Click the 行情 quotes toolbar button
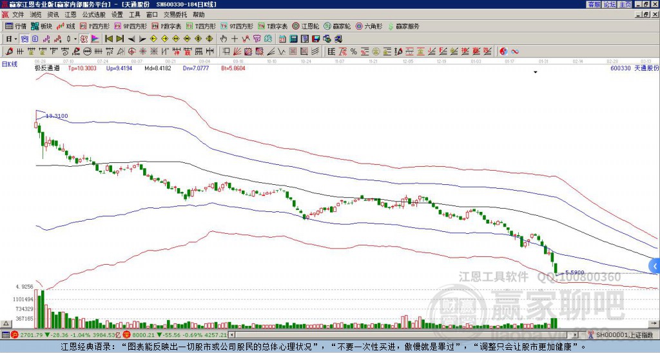 16,26
